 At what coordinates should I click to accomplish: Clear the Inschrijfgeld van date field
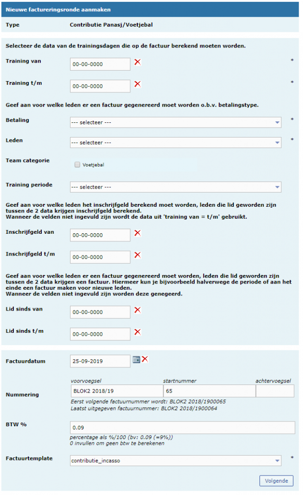tap(138, 233)
